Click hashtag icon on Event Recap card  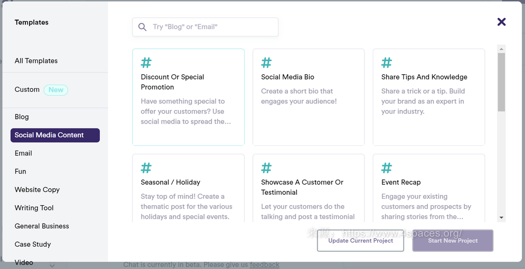point(387,168)
